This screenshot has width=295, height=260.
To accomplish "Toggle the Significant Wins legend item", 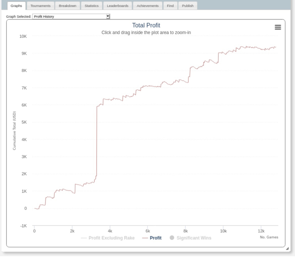I will coord(190,238).
